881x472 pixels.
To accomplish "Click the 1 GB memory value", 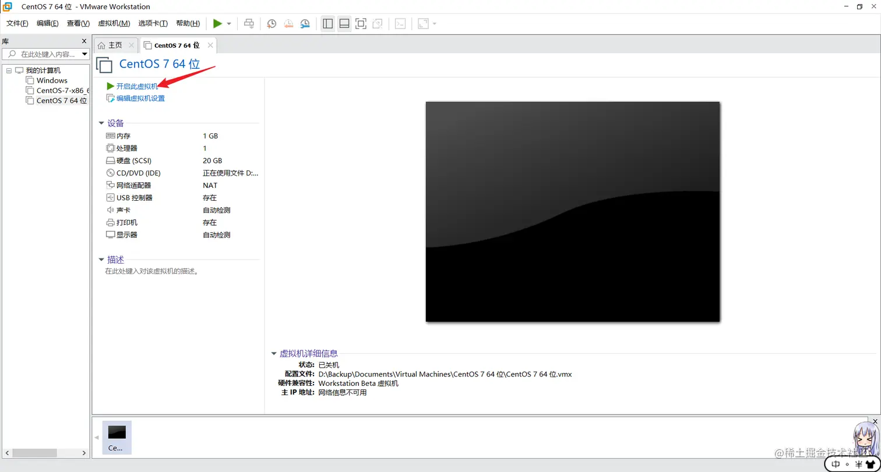I will pos(210,136).
